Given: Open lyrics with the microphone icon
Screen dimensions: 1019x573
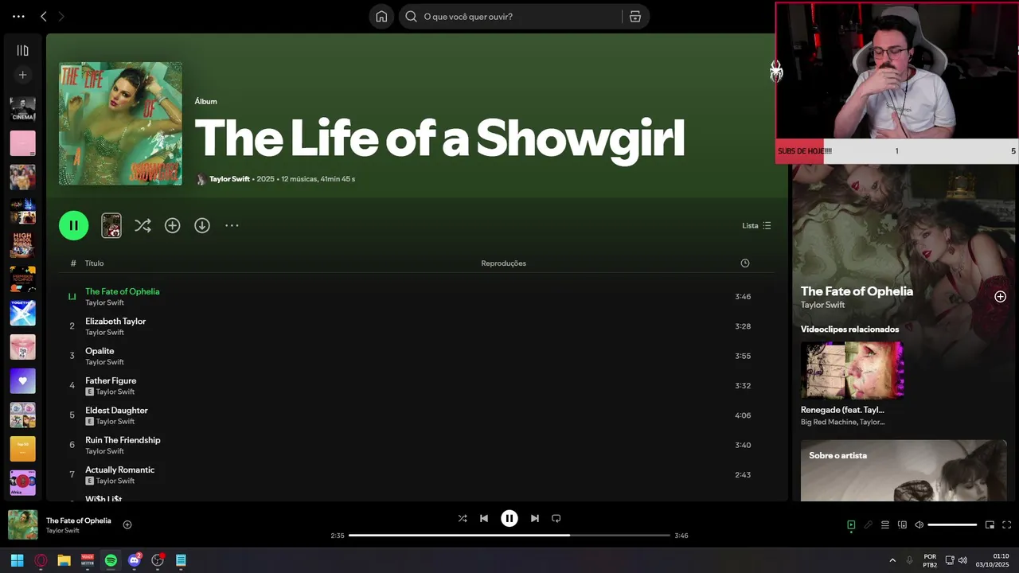Looking at the screenshot, I should pos(869,524).
